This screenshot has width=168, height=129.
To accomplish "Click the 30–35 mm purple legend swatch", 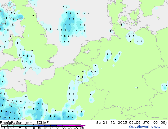I will tap(60, 126).
